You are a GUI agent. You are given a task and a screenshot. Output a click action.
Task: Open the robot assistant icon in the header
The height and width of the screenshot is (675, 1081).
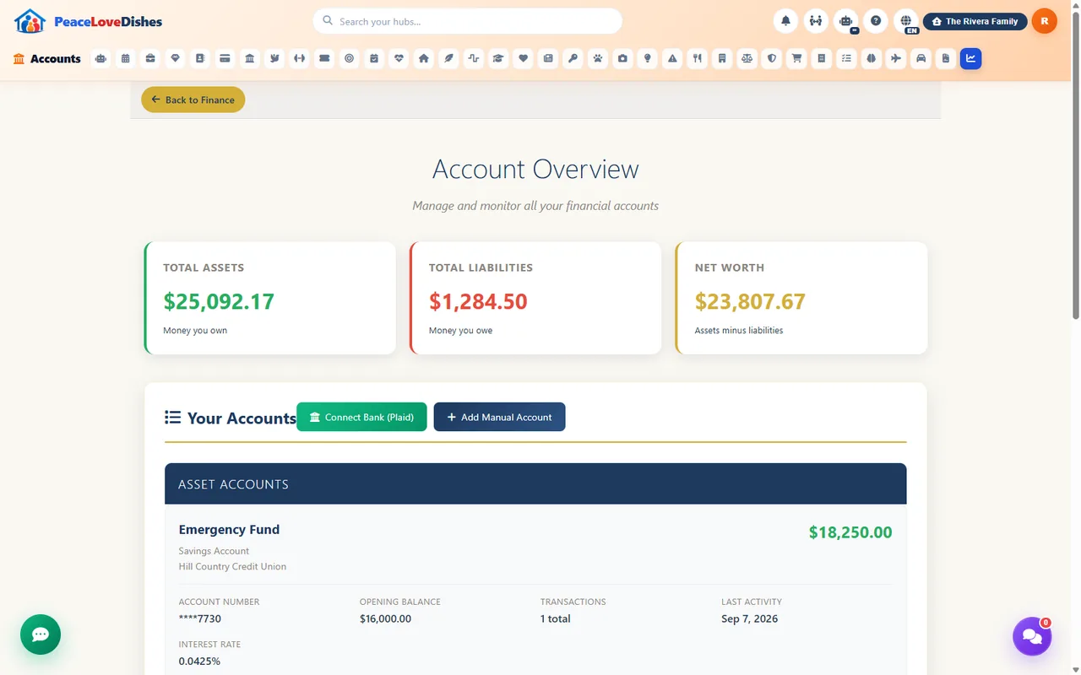tap(846, 21)
